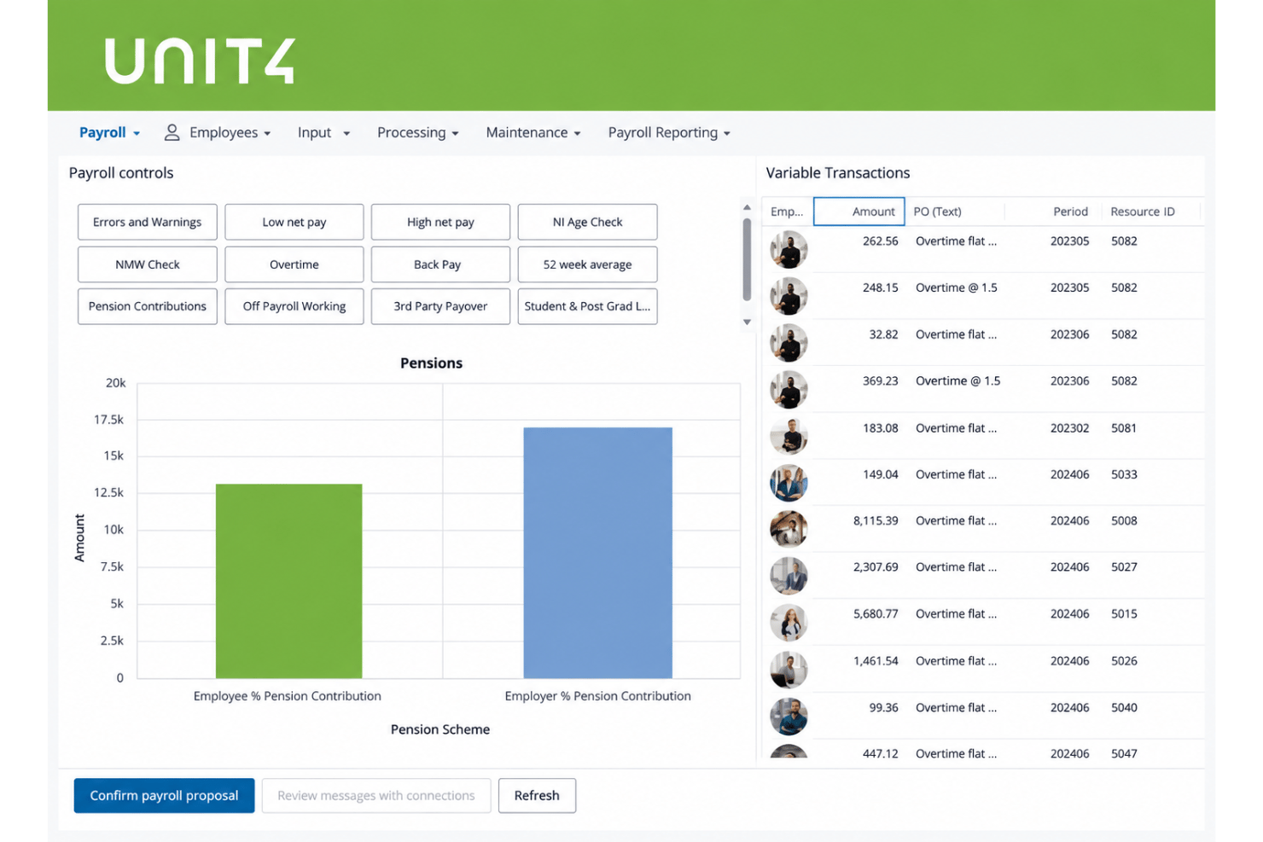The width and height of the screenshot is (1263, 842).
Task: Select the High net pay control
Action: (x=440, y=222)
